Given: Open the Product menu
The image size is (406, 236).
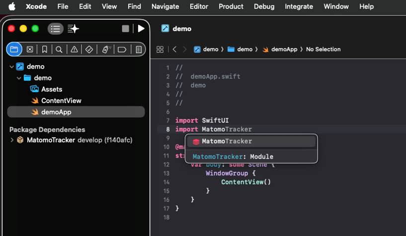Looking at the screenshot, I should tap(231, 6).
